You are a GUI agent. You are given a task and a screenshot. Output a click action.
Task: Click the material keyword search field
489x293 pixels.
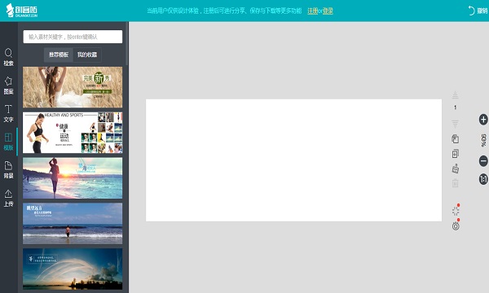pos(73,37)
